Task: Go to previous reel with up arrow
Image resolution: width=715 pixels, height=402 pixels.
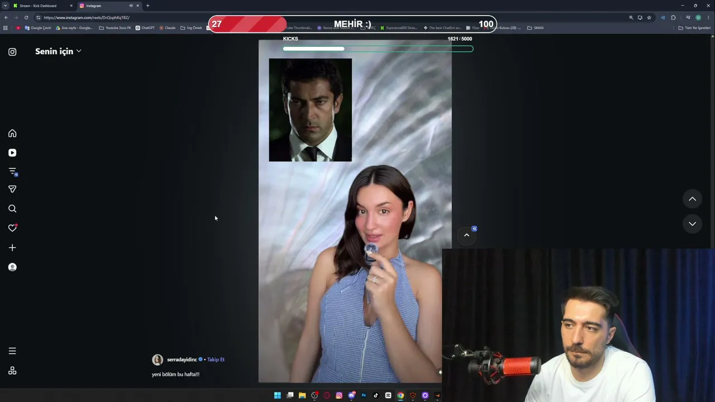Action: point(692,199)
